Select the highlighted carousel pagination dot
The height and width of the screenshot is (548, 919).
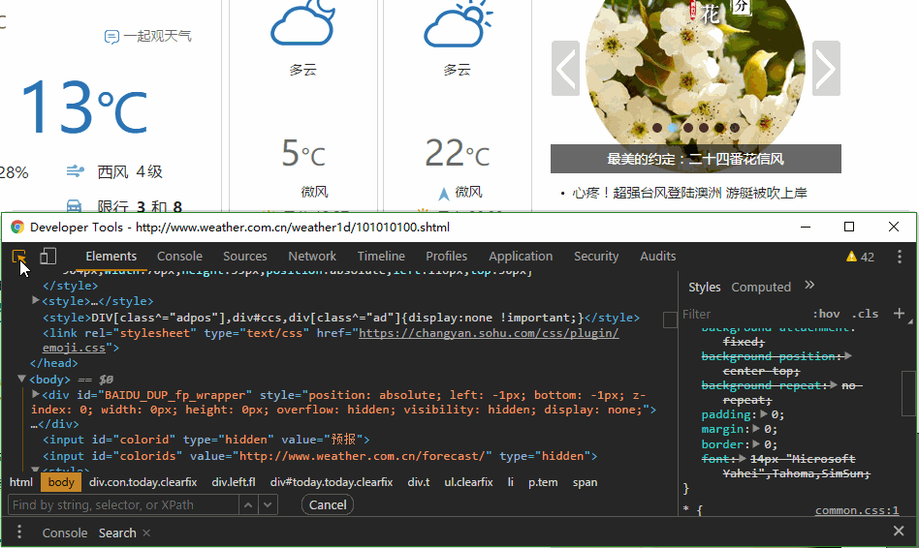pyautogui.click(x=673, y=127)
